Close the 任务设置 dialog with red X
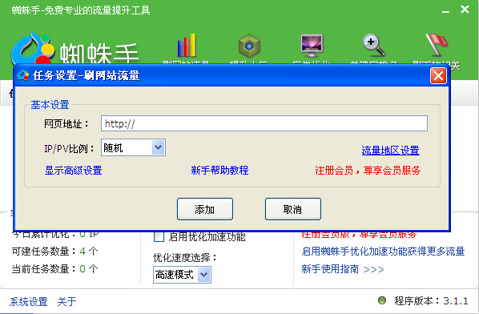Image resolution: width=479 pixels, height=314 pixels. click(x=438, y=75)
